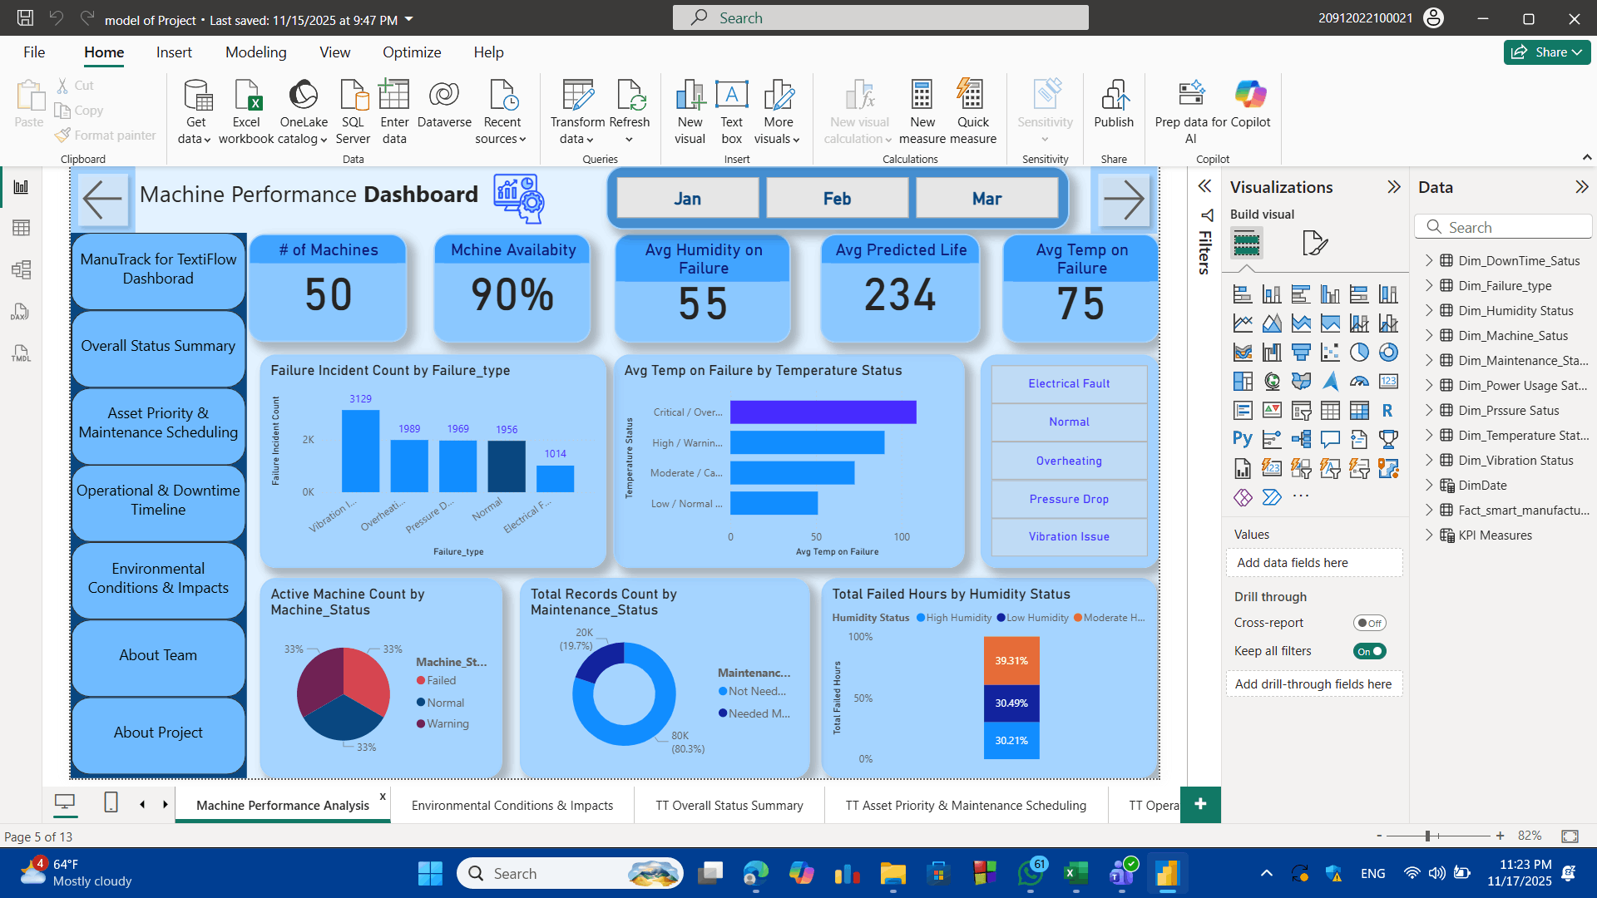Select the R script visual icon
This screenshot has width=1597, height=898.
(x=1389, y=410)
